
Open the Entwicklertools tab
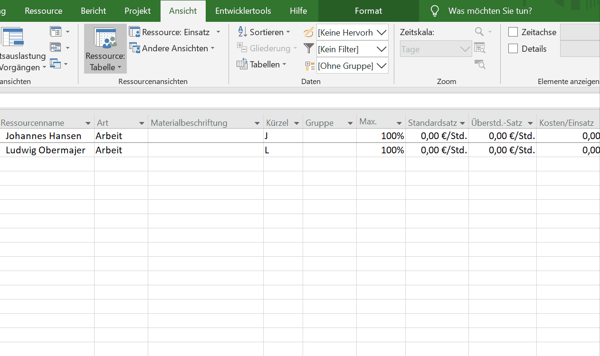point(243,11)
